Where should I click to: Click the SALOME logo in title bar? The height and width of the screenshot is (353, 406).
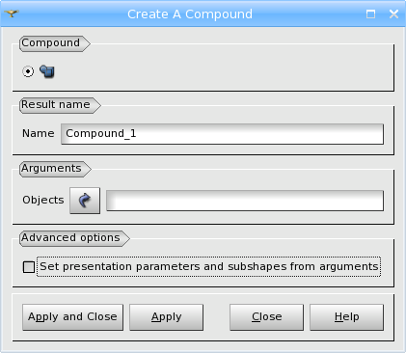(x=12, y=14)
